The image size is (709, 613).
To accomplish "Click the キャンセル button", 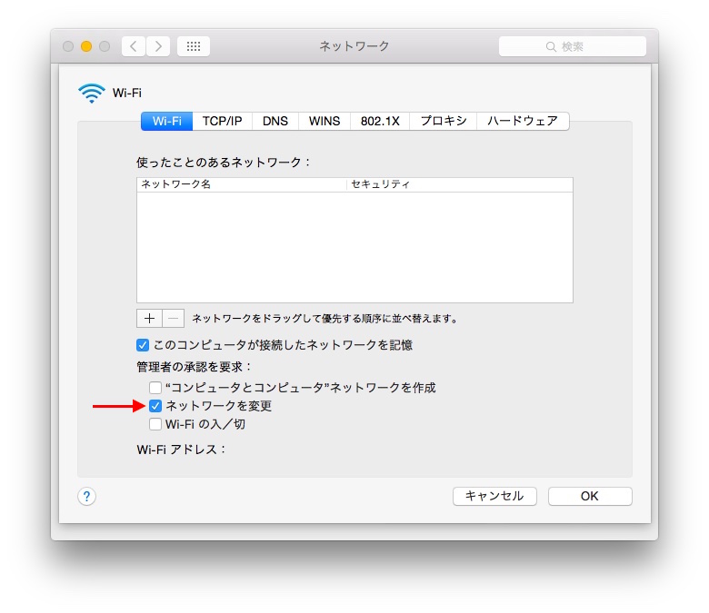I will (494, 497).
